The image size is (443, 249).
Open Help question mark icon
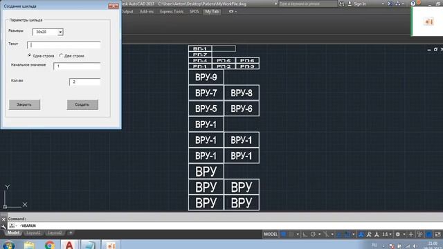(x=413, y=3)
